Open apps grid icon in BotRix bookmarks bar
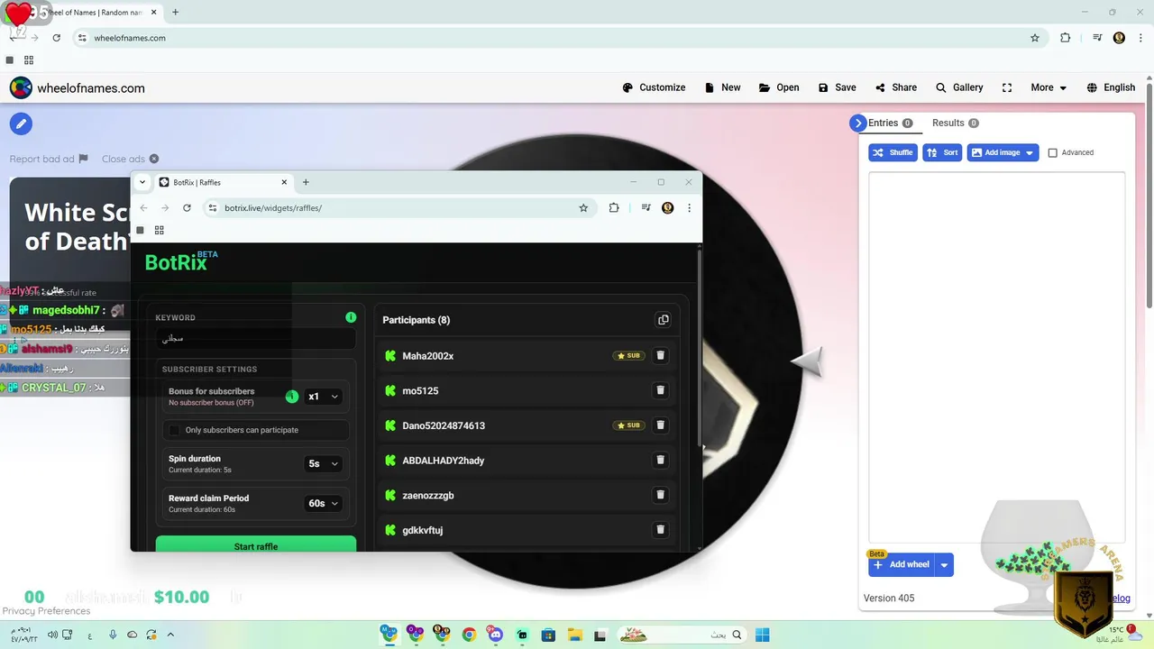This screenshot has width=1154, height=649. [x=159, y=230]
